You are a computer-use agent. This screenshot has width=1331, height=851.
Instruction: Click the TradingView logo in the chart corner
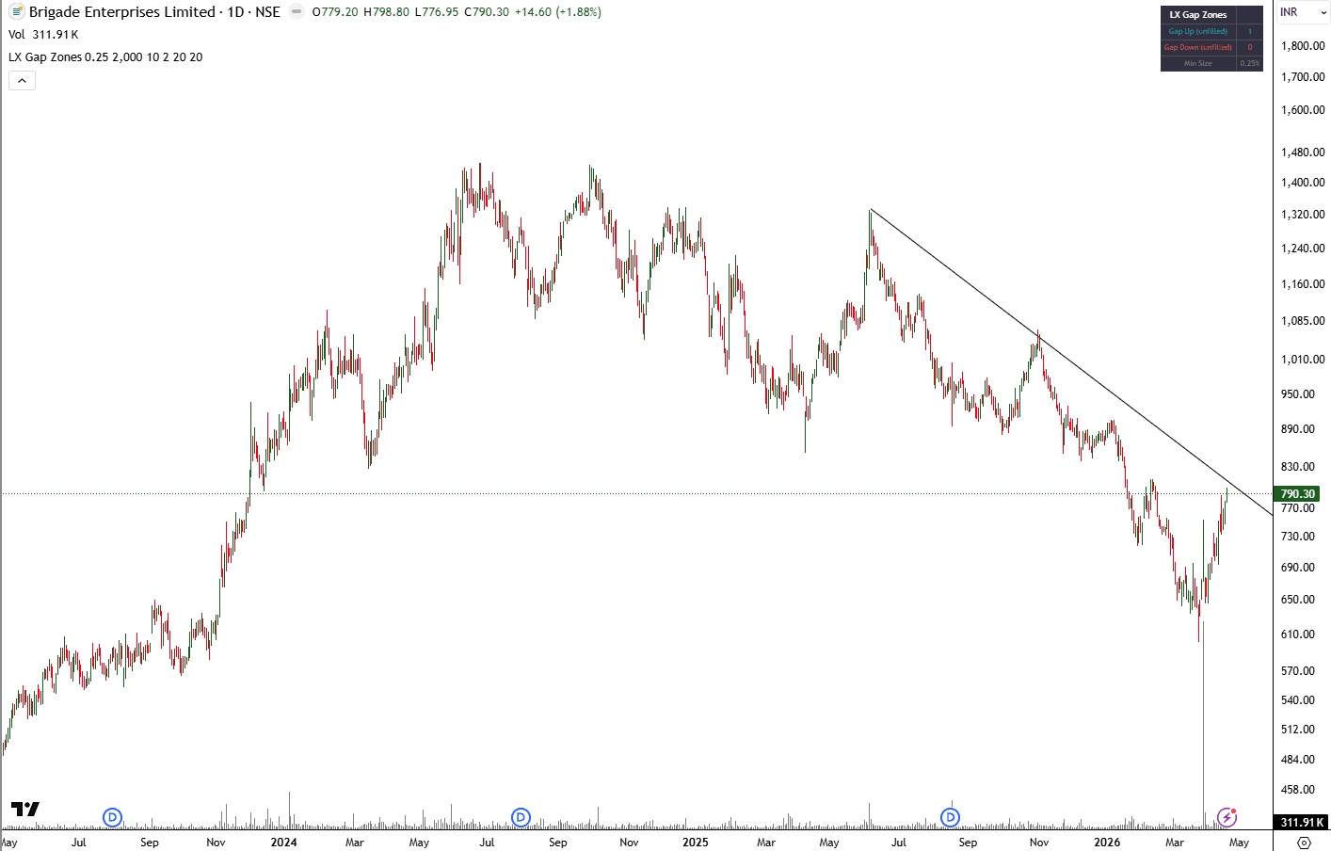tap(25, 809)
